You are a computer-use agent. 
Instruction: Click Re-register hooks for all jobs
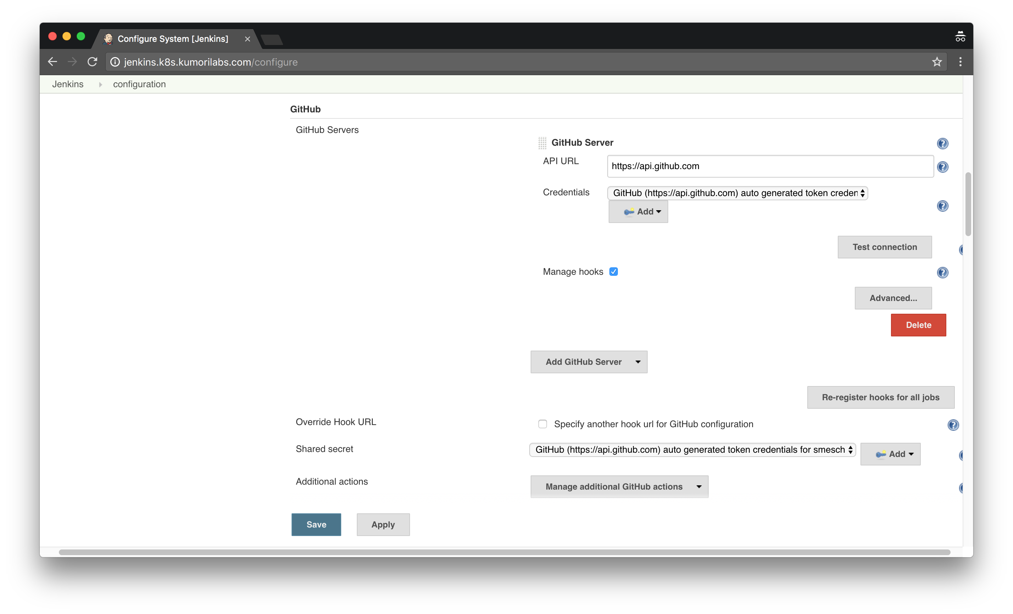click(x=880, y=397)
